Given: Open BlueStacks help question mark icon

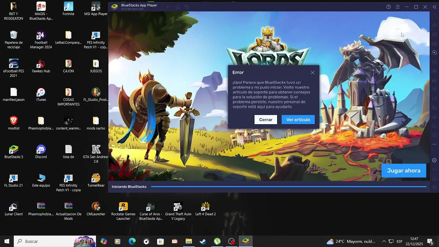Looking at the screenshot, I should point(389,7).
